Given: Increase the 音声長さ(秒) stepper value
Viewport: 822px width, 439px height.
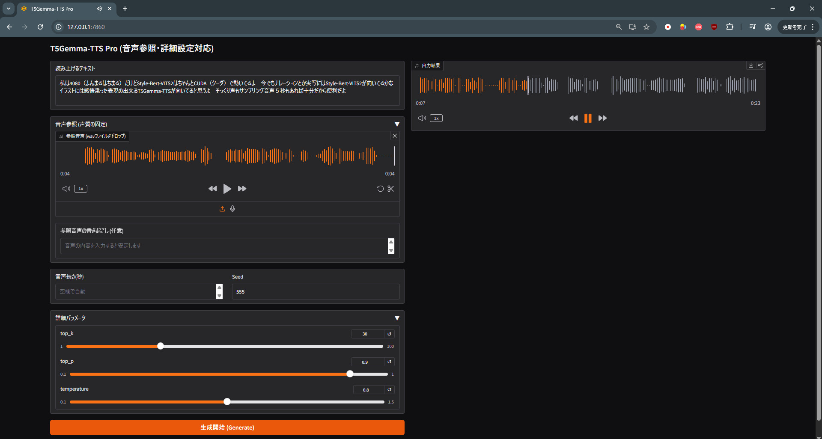Looking at the screenshot, I should click(220, 288).
